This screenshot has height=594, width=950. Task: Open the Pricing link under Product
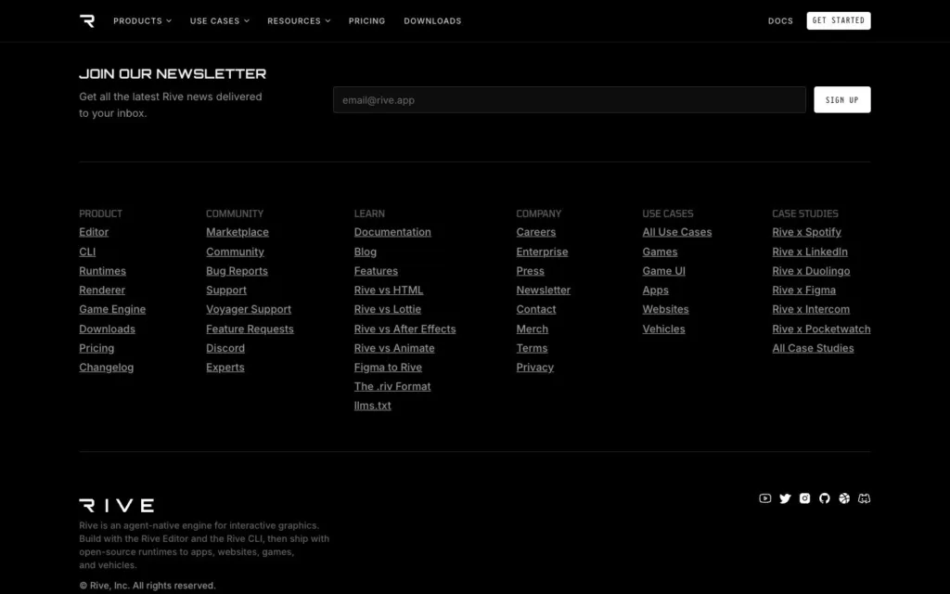click(x=96, y=348)
